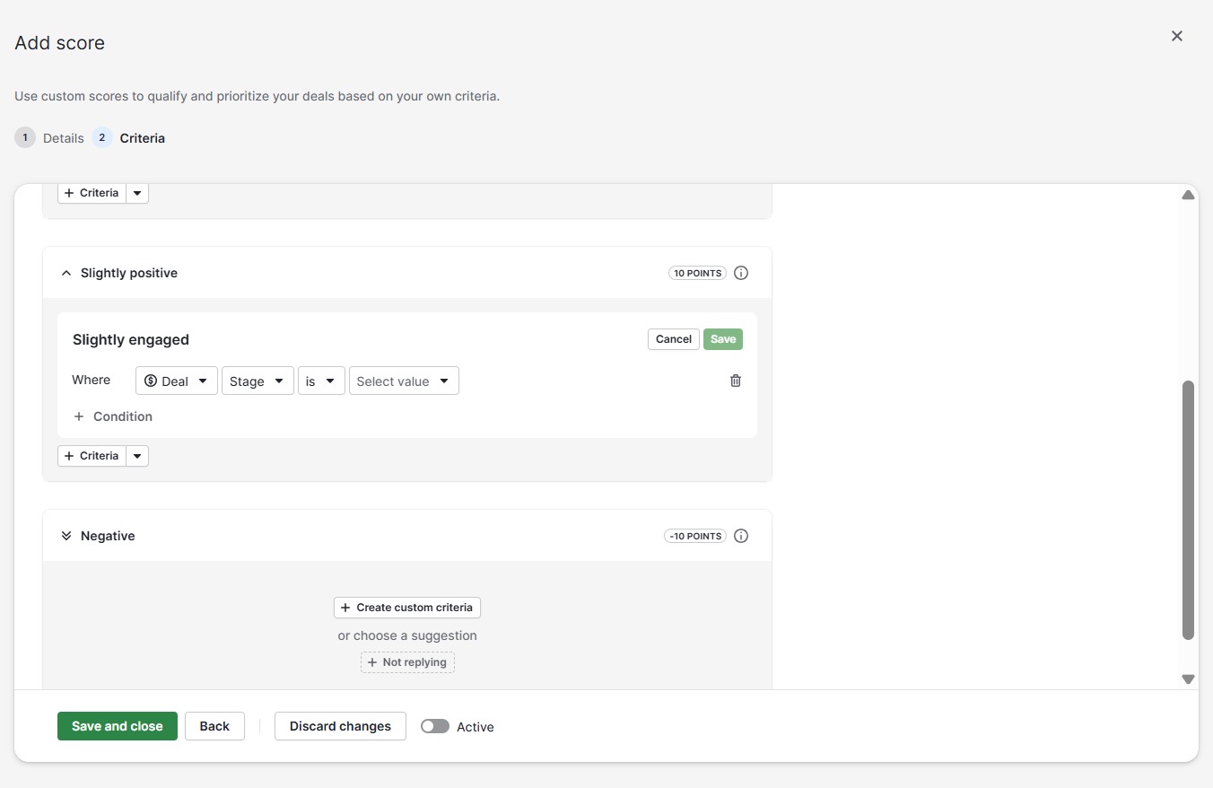Collapse the Negative section
The width and height of the screenshot is (1213, 788).
pos(65,536)
